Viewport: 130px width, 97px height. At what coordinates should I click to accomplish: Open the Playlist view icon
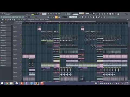pyautogui.click(x=80, y=17)
